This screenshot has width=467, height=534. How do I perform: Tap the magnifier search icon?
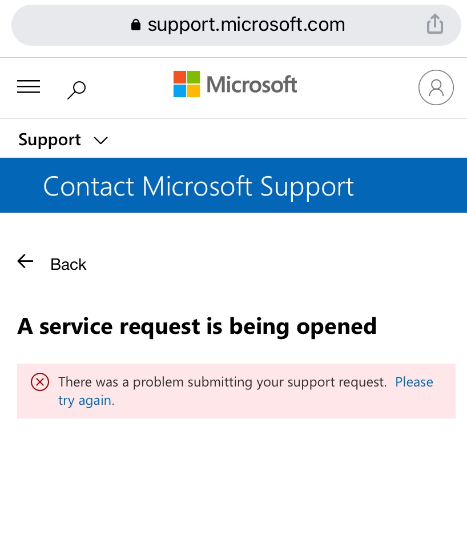[x=77, y=90]
